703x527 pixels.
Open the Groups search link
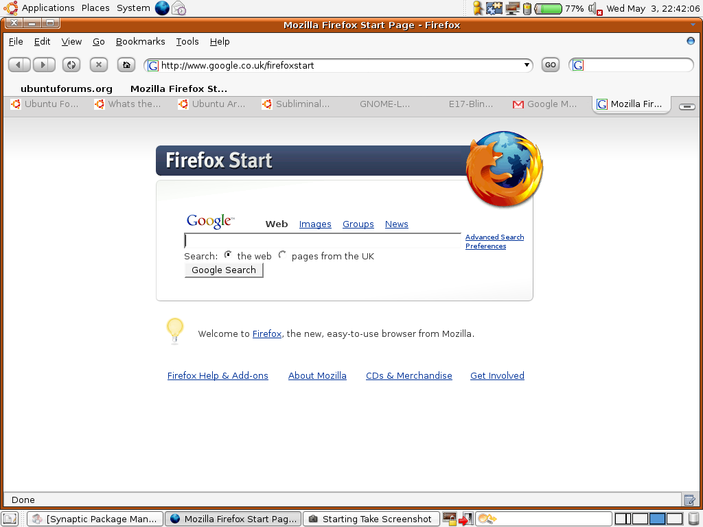pos(358,224)
